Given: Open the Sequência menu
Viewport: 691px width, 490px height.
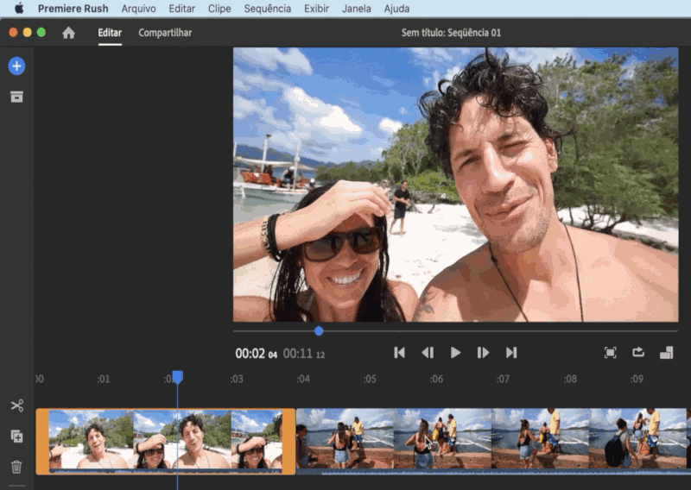Looking at the screenshot, I should click(268, 9).
